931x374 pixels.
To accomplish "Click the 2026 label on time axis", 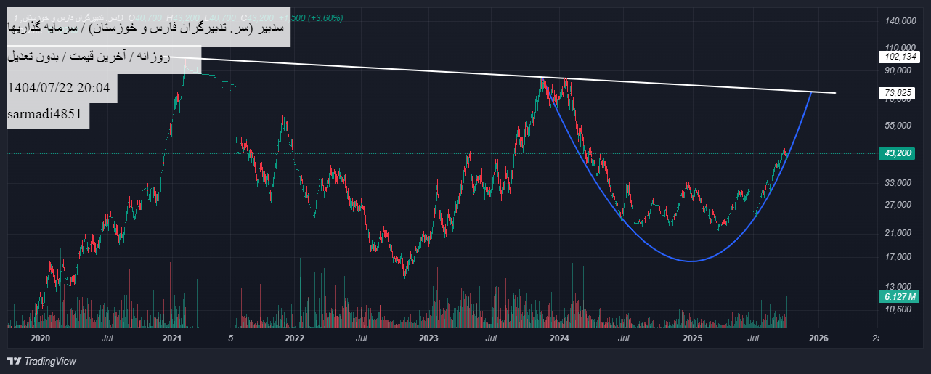I will point(818,338).
